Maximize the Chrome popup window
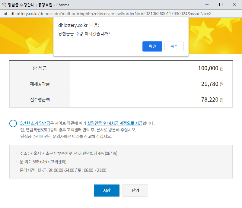This screenshot has height=208, width=242. click(221, 5)
